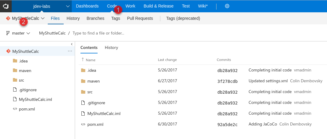The width and height of the screenshot is (327, 139).
Task: Click the .idea folder icon in tree
Action: coord(15,61)
